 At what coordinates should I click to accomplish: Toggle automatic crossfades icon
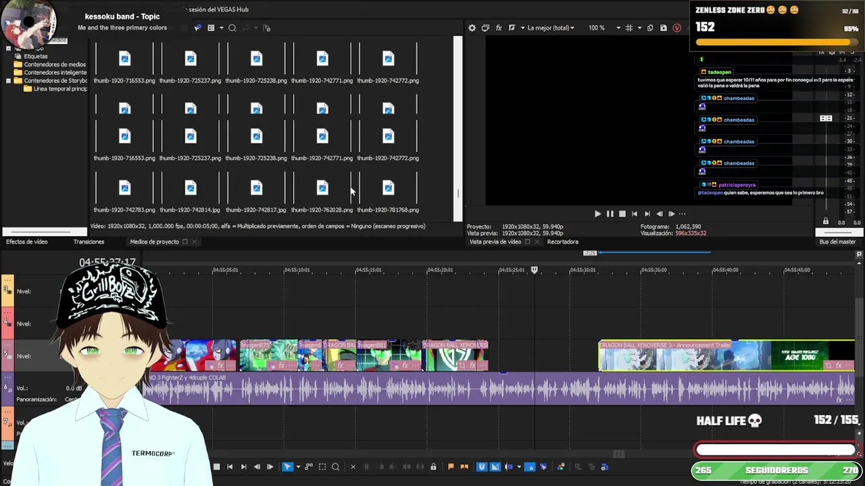coord(495,466)
